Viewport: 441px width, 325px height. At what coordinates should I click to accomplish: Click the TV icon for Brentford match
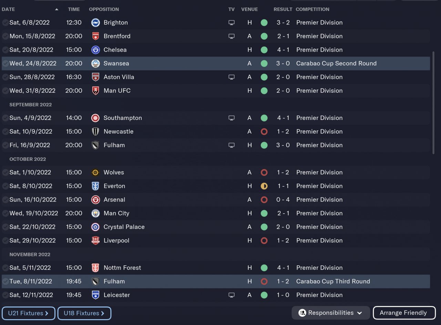click(x=232, y=36)
